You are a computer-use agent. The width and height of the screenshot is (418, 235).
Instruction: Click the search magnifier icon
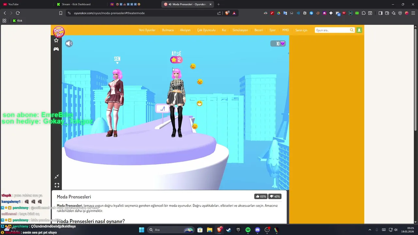(352, 30)
